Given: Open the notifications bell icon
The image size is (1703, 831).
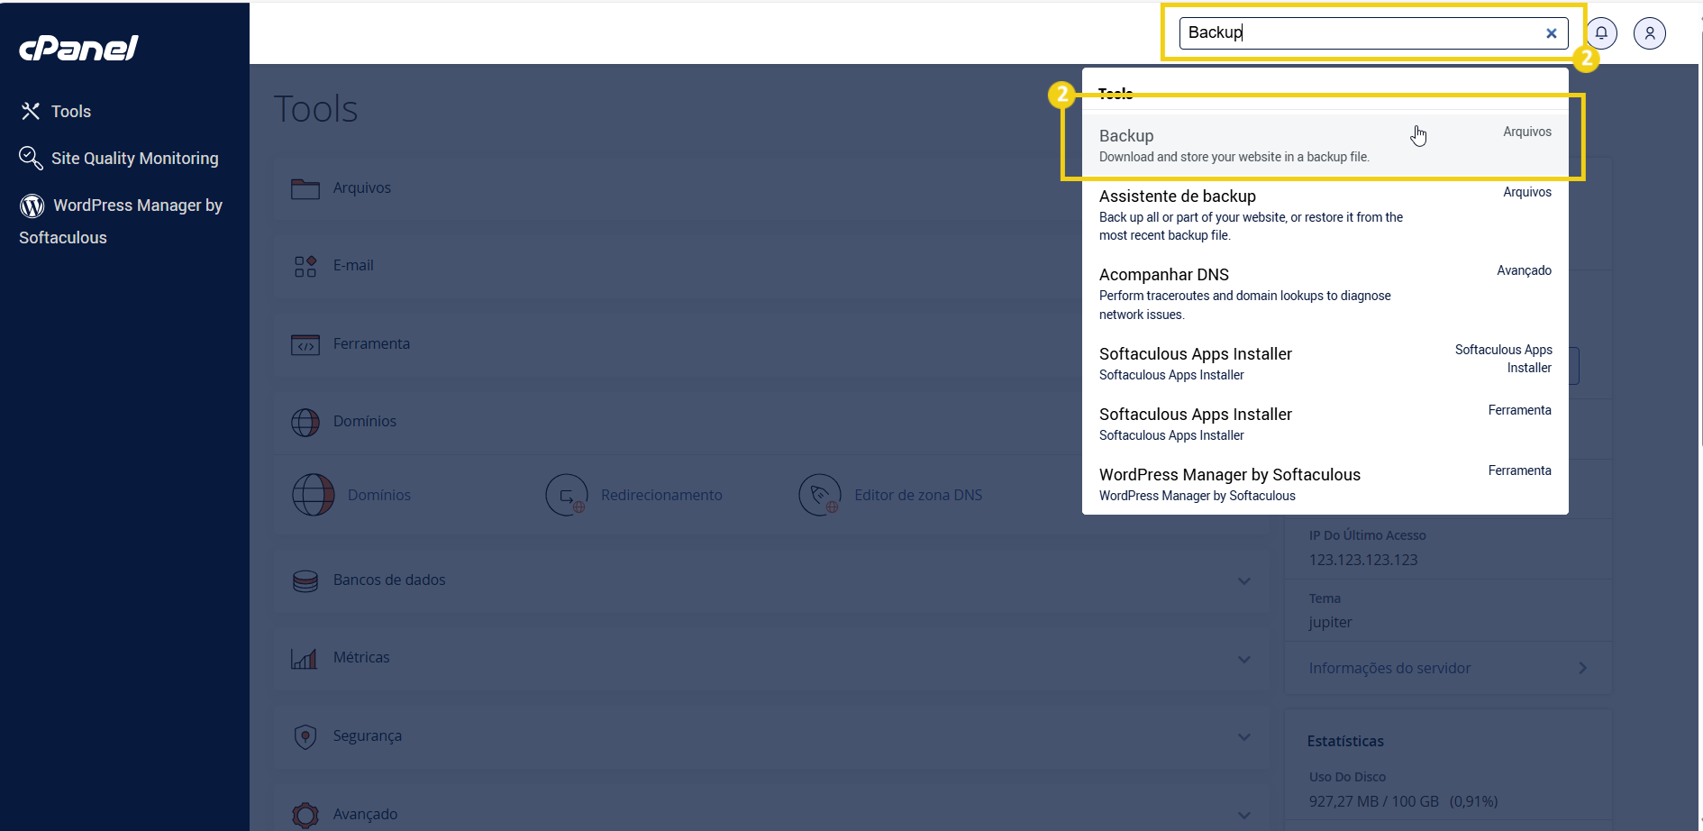Looking at the screenshot, I should coord(1601,33).
